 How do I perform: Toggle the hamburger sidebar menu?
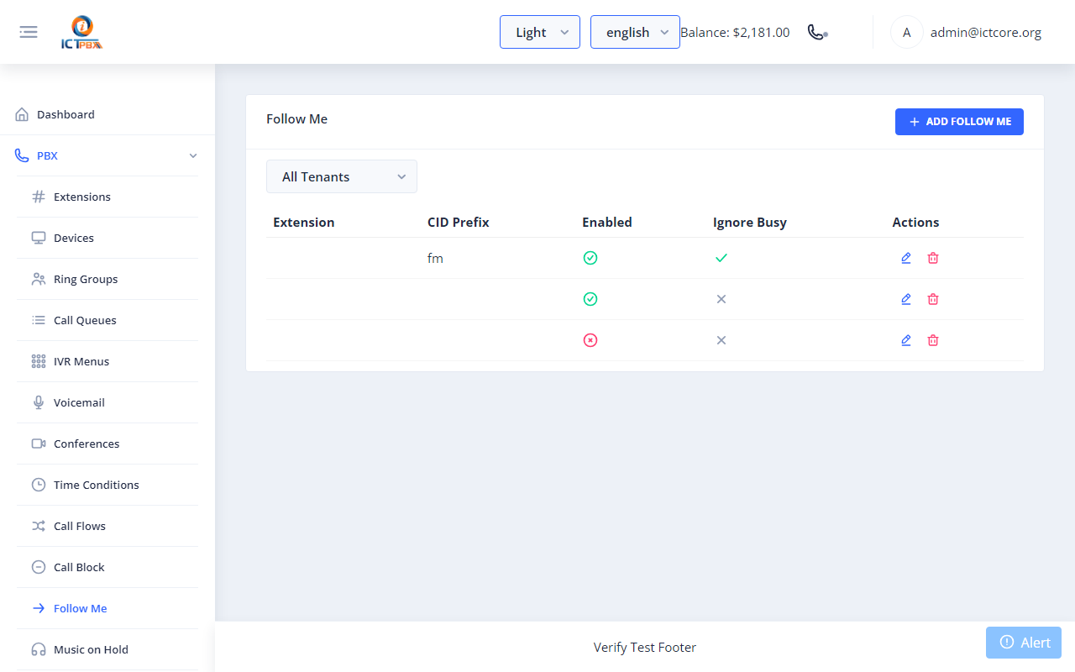click(29, 32)
